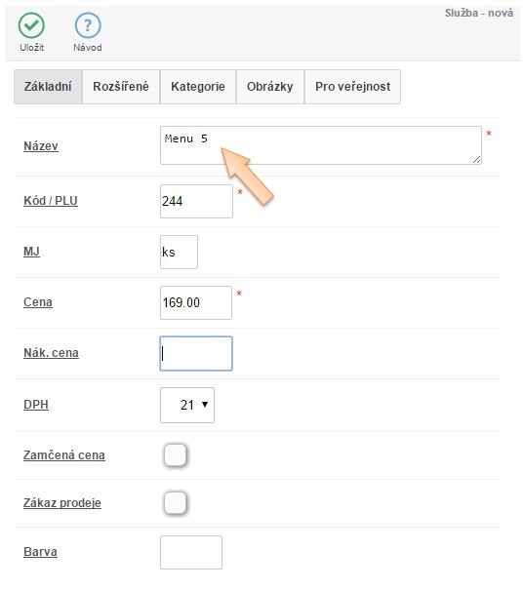Tick the Zákaz prodeje checkbox
The width and height of the screenshot is (524, 591).
click(175, 502)
